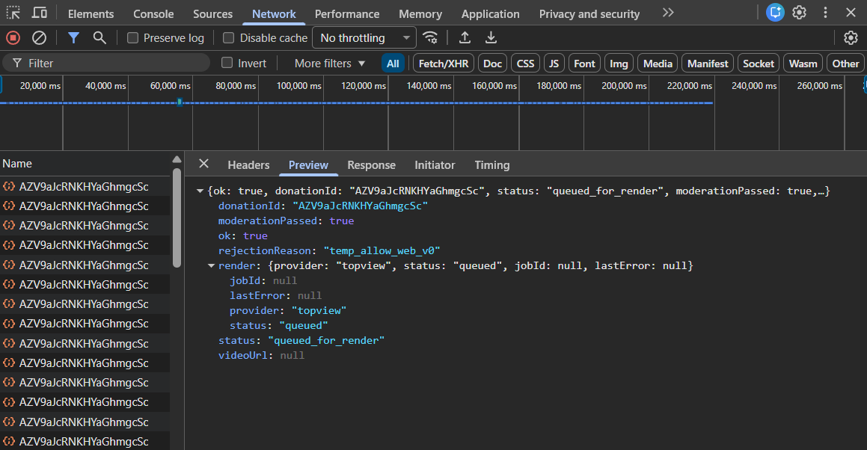The image size is (867, 450).
Task: Click the import HAR upload icon
Action: click(x=465, y=38)
